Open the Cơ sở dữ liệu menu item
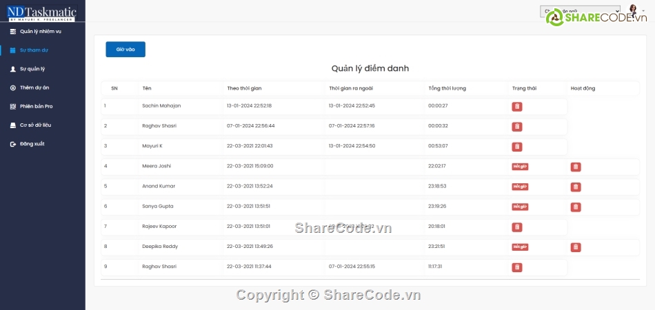This screenshot has width=655, height=310. 35,125
